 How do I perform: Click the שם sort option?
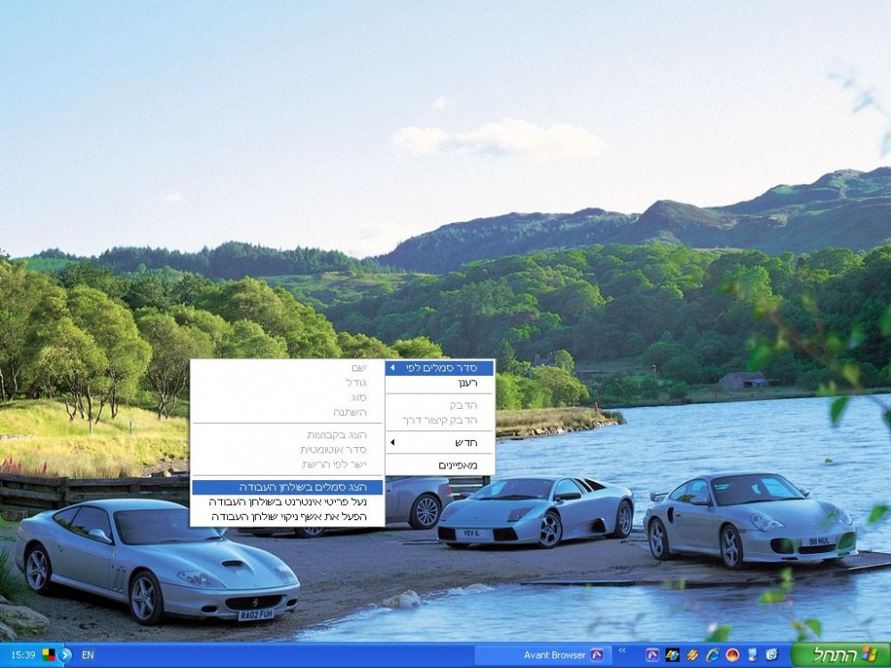point(288,368)
